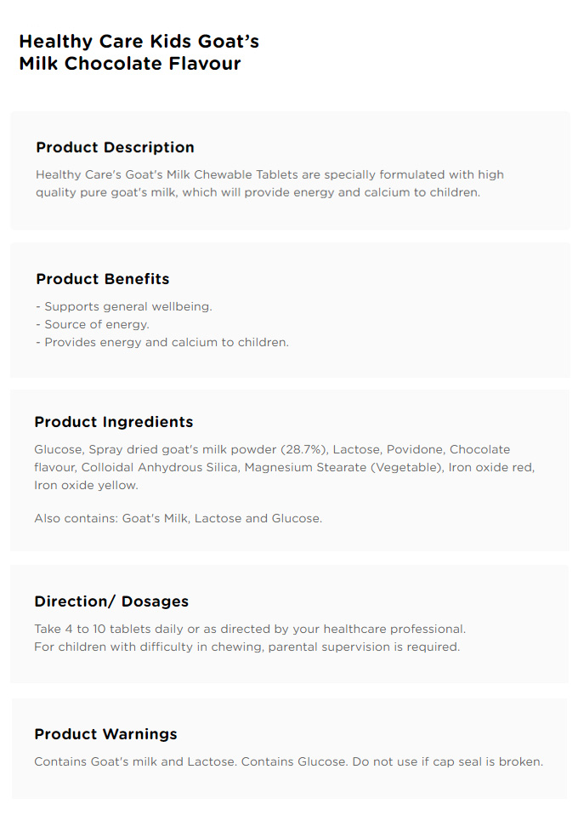Click the 'Iron oxide yellow' ingredient text

pos(86,485)
